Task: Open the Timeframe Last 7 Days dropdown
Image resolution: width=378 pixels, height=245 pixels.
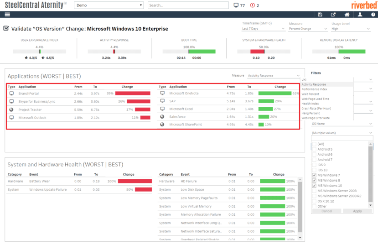Action: tap(263, 28)
